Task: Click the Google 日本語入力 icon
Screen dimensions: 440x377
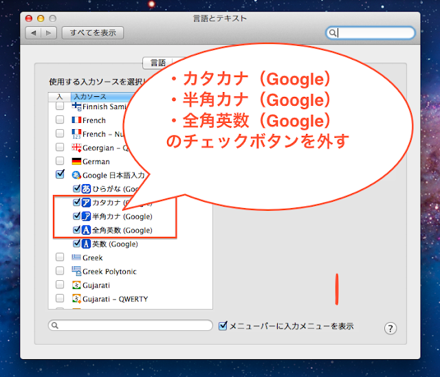Action: pyautogui.click(x=76, y=175)
